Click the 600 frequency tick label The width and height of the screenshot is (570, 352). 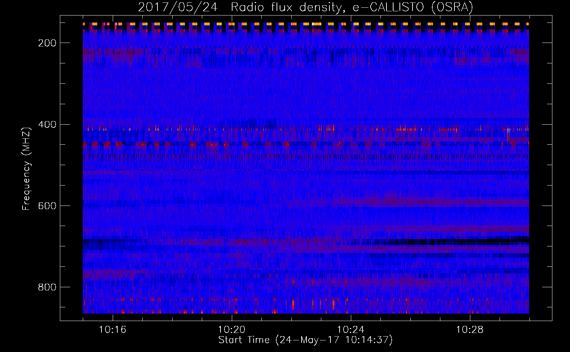click(47, 206)
